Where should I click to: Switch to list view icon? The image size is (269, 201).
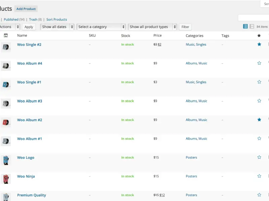245,26
